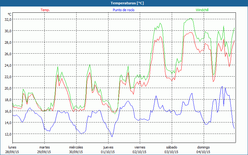248x155 pixels.
Task: Select the miércoles 30/09/15 date label
Action: pos(76,149)
